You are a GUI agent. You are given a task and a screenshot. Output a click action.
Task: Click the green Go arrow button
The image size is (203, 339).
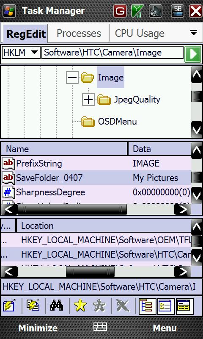(193, 54)
